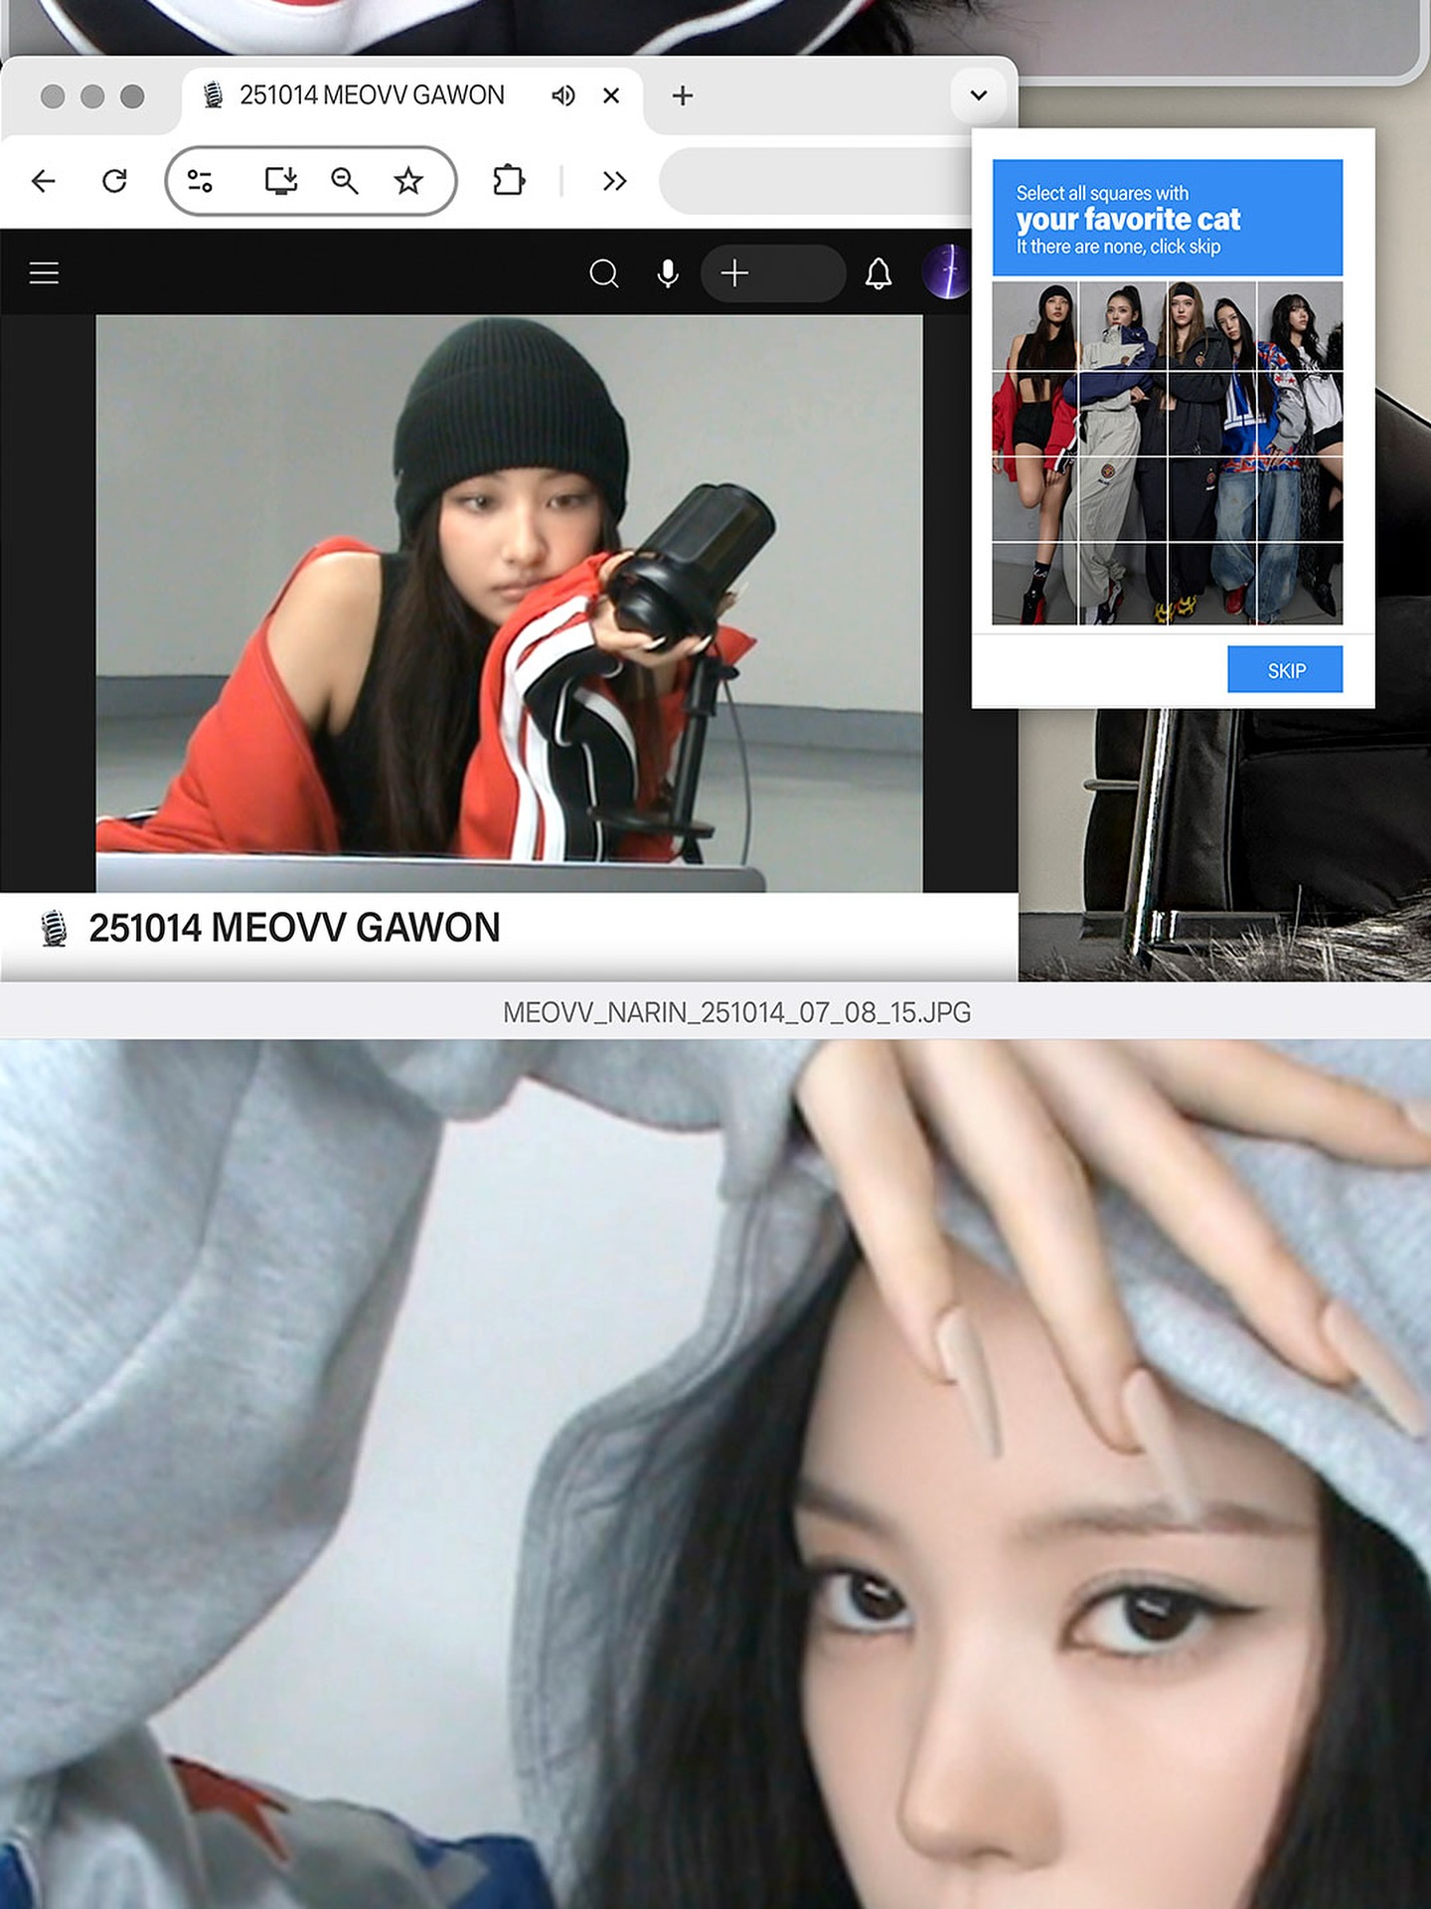Click SKIP on the captcha popup
Image resolution: width=1431 pixels, height=1909 pixels.
click(1285, 670)
